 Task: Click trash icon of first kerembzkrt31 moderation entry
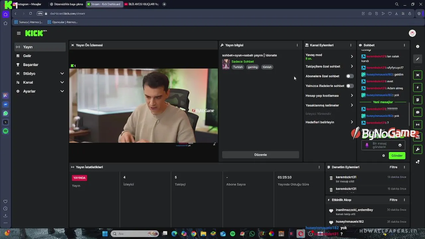[x=331, y=178]
